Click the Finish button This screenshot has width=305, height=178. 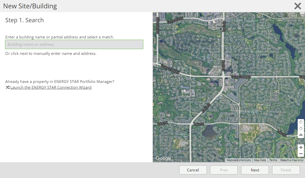click(286, 170)
